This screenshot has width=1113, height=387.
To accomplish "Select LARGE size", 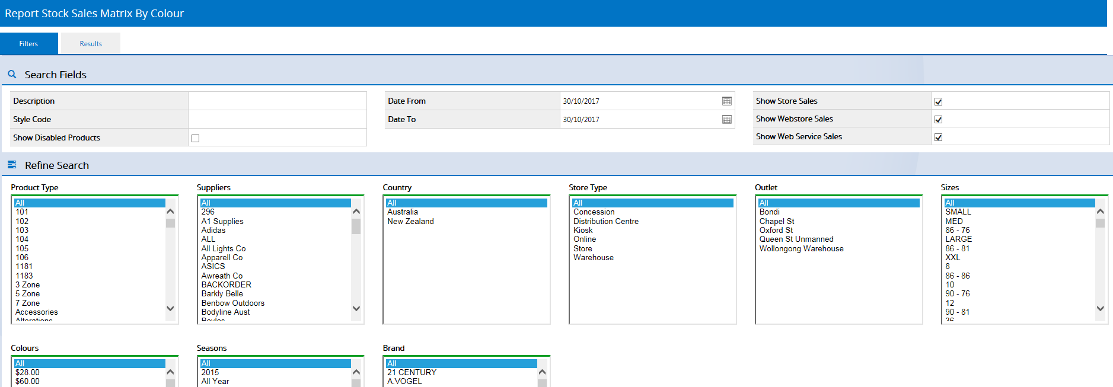I will point(1019,239).
